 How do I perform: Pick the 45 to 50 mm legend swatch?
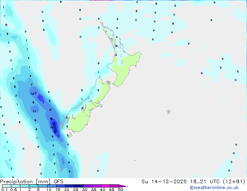[115, 186]
